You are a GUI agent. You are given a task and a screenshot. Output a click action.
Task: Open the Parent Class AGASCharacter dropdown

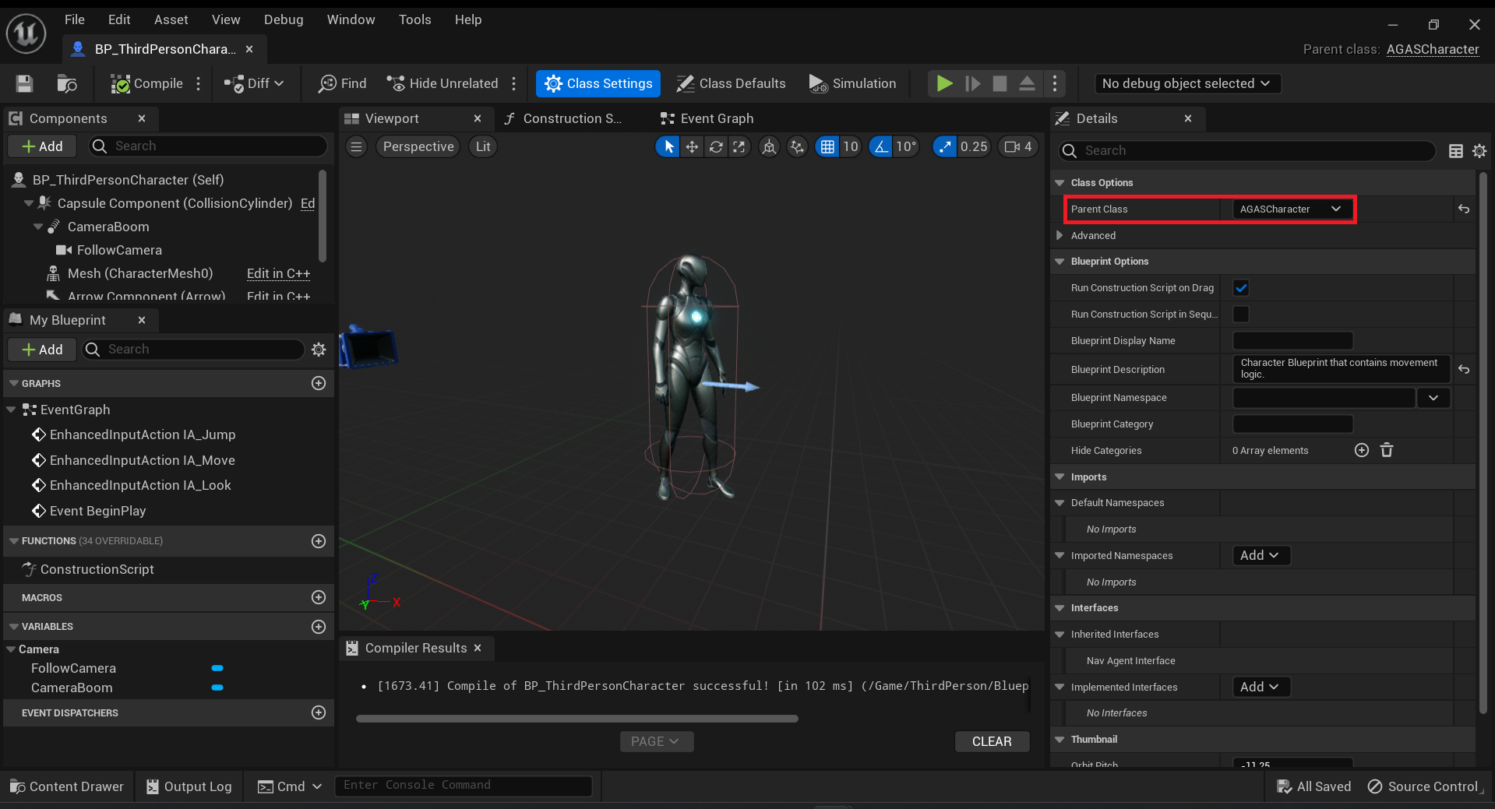click(x=1292, y=209)
